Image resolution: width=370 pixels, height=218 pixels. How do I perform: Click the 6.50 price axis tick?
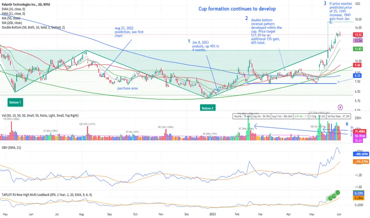(x=357, y=92)
